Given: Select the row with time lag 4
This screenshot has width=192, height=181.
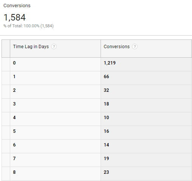Looking at the screenshot, I should tap(97, 119).
